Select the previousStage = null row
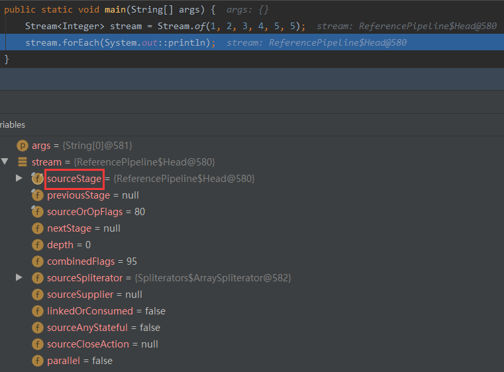504x372 pixels. [252, 195]
